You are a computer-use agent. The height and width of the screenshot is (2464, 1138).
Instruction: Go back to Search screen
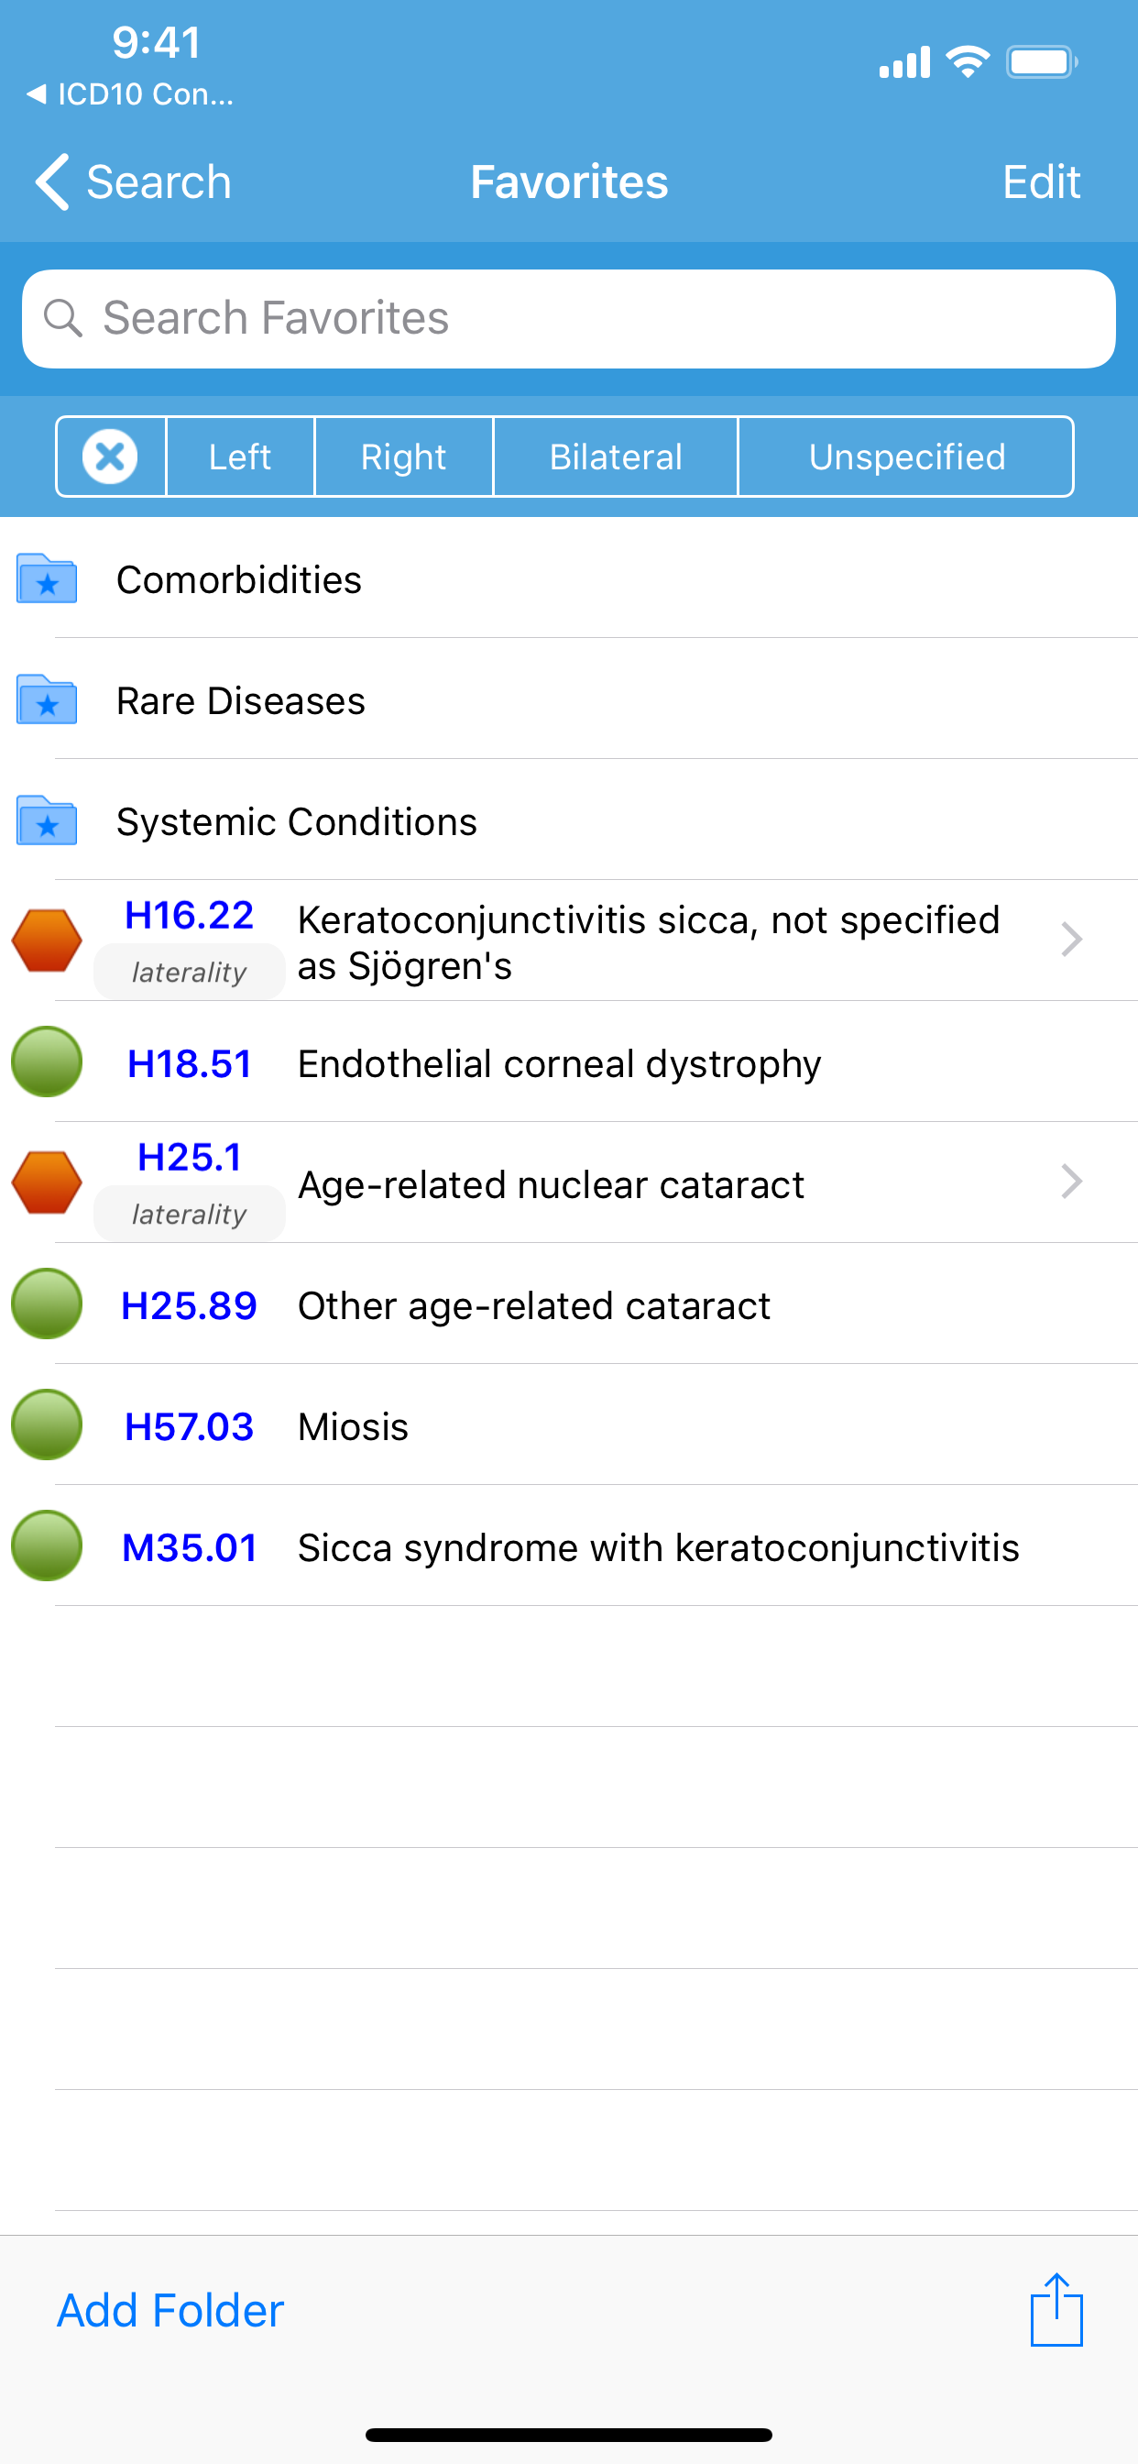click(x=134, y=181)
